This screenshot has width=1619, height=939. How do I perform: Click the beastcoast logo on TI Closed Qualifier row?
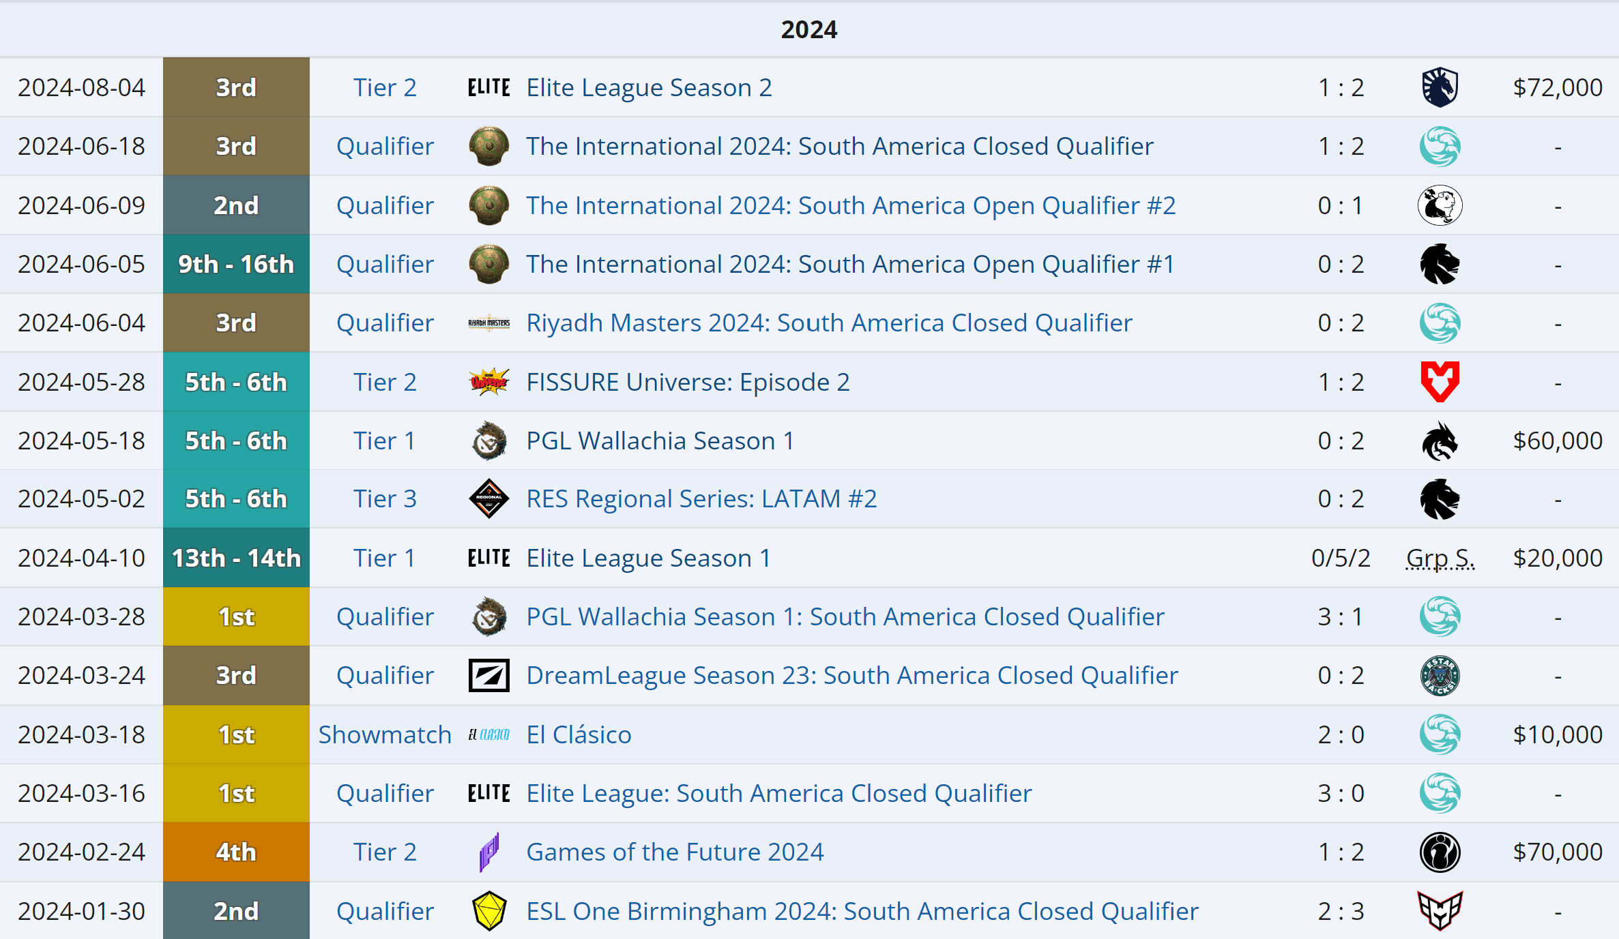pyautogui.click(x=1441, y=146)
